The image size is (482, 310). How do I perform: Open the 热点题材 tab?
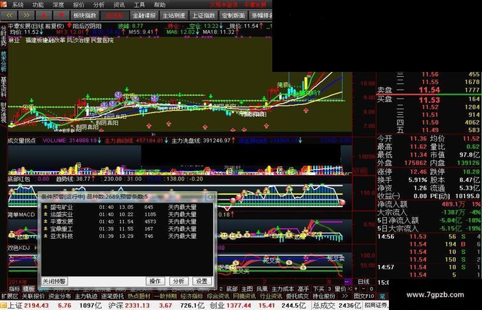(139, 296)
